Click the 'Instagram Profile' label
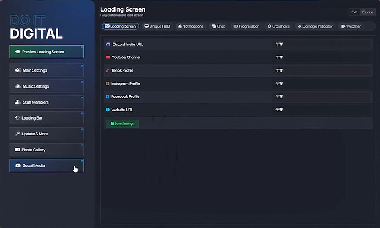Image resolution: width=380 pixels, height=228 pixels. coord(126,83)
